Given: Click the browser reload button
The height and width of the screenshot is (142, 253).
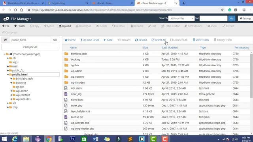Looking at the screenshot, I should (x=15, y=10).
